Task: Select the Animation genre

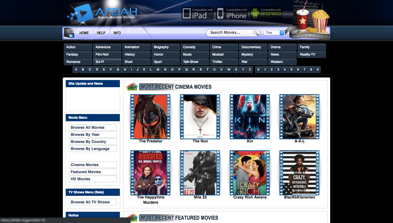Action: coord(136,47)
